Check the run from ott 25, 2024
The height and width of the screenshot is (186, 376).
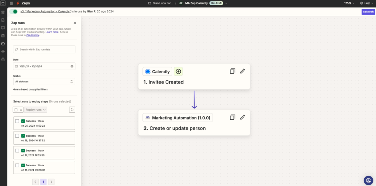click(17, 121)
